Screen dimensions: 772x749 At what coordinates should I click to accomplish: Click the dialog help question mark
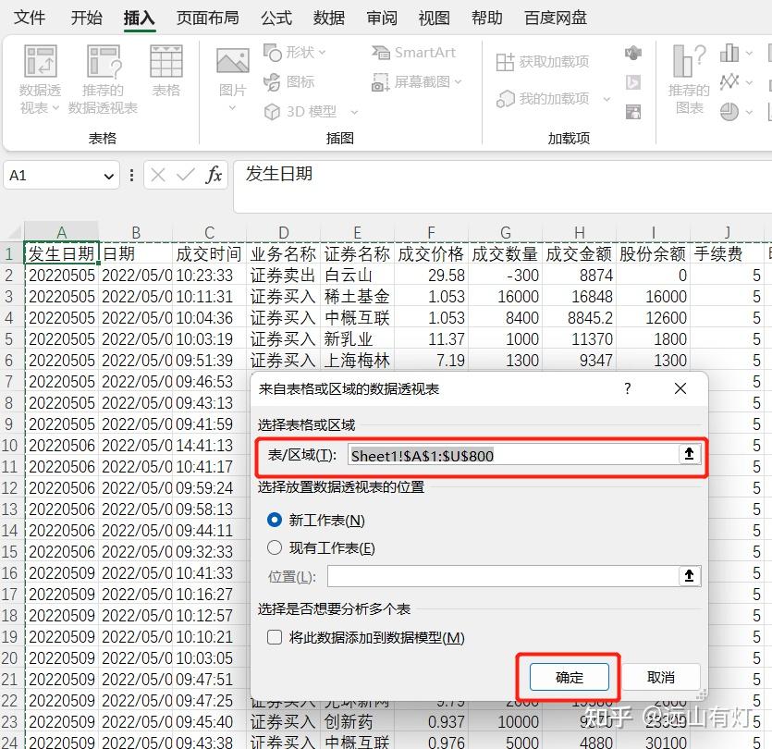pyautogui.click(x=627, y=388)
